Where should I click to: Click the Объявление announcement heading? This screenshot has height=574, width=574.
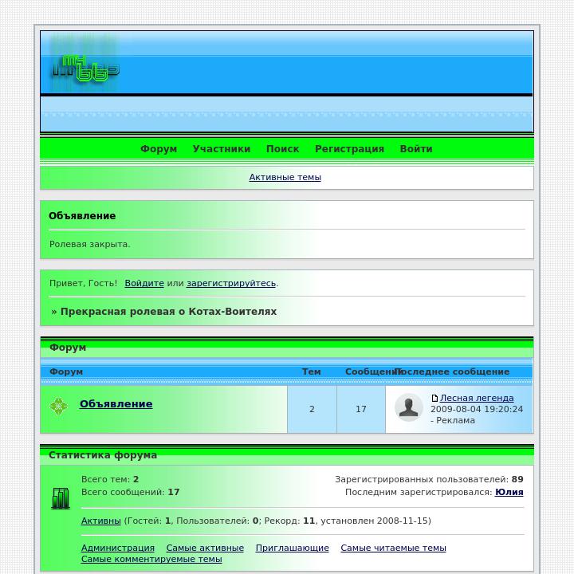point(82,215)
